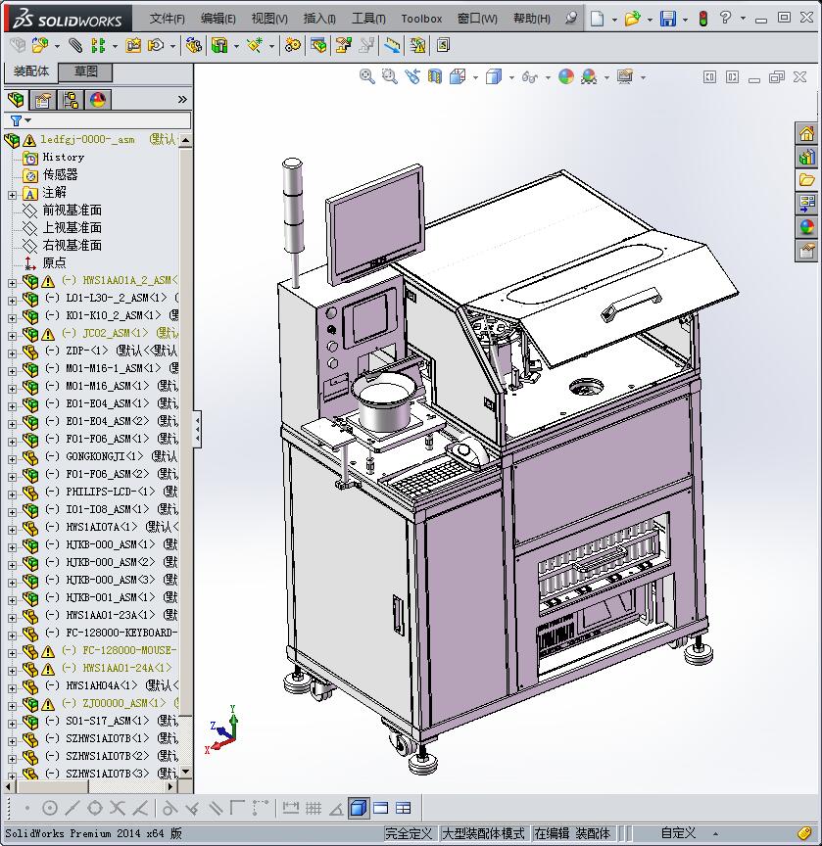Open the 工具(T) menu
822x846 pixels.
(368, 19)
